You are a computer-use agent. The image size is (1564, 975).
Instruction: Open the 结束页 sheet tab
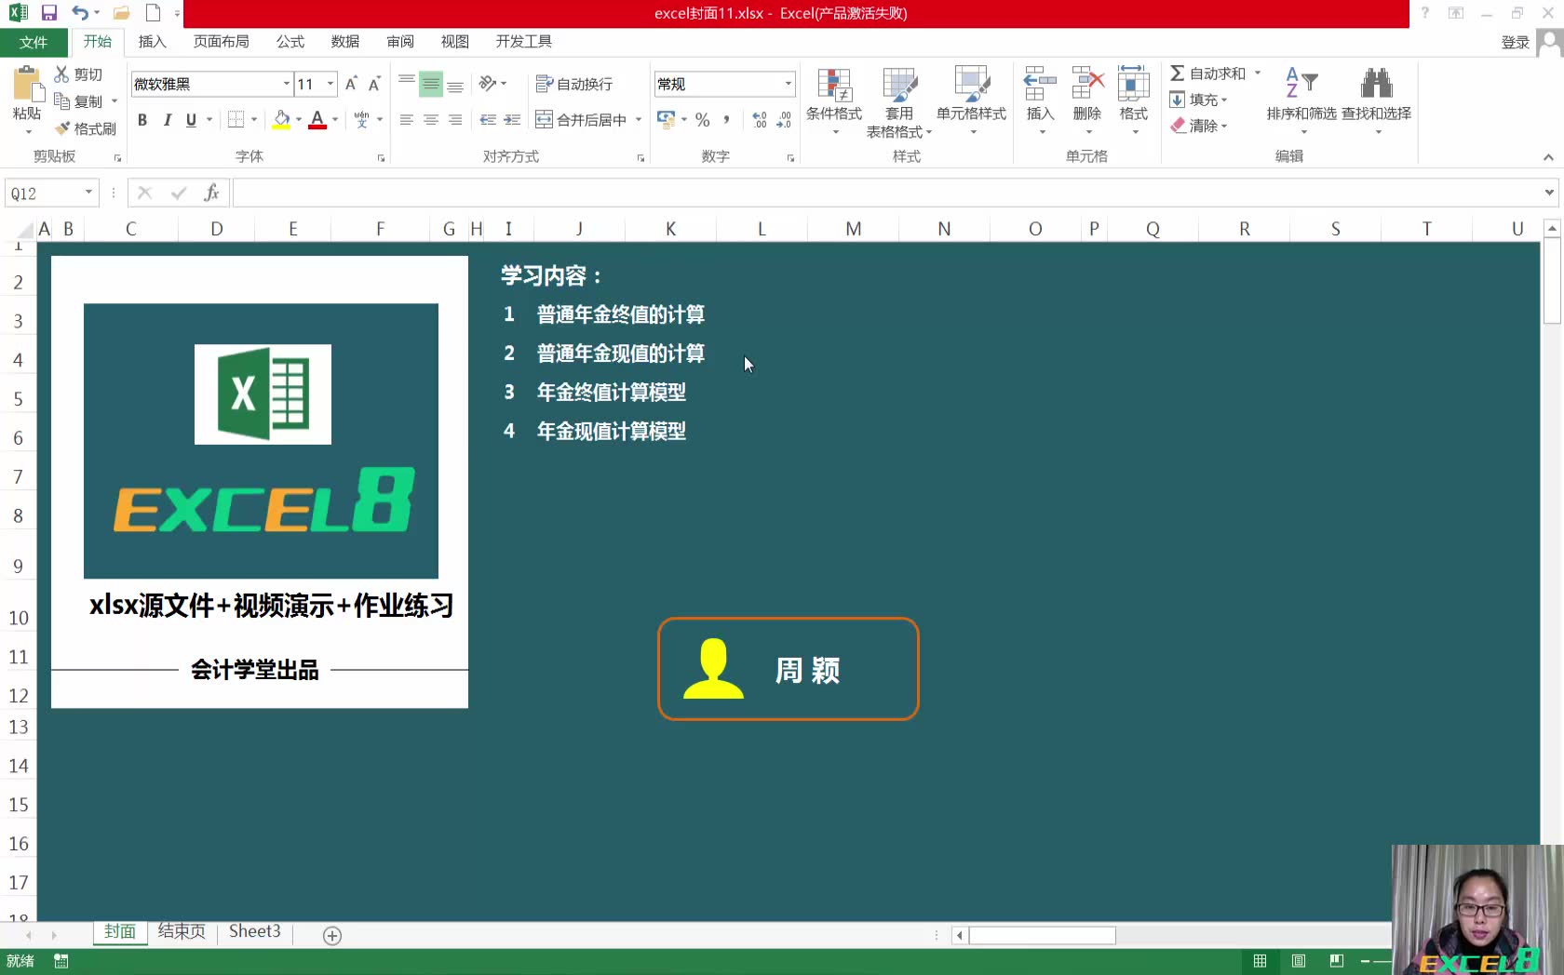click(x=182, y=931)
